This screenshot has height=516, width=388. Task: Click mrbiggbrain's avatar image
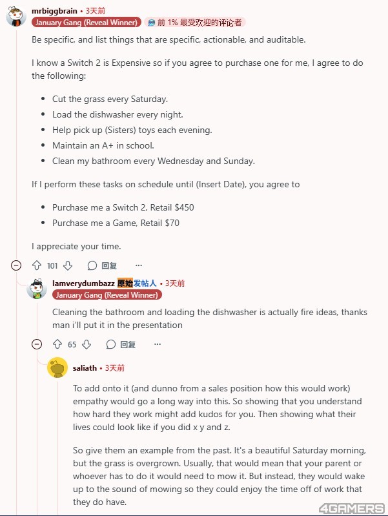pyautogui.click(x=16, y=17)
